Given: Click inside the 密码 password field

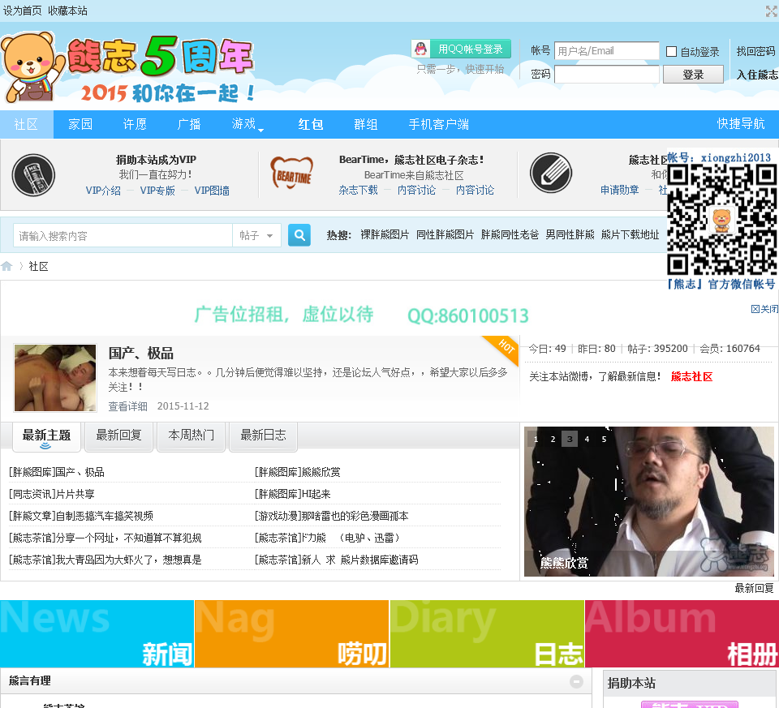Looking at the screenshot, I should click(607, 75).
